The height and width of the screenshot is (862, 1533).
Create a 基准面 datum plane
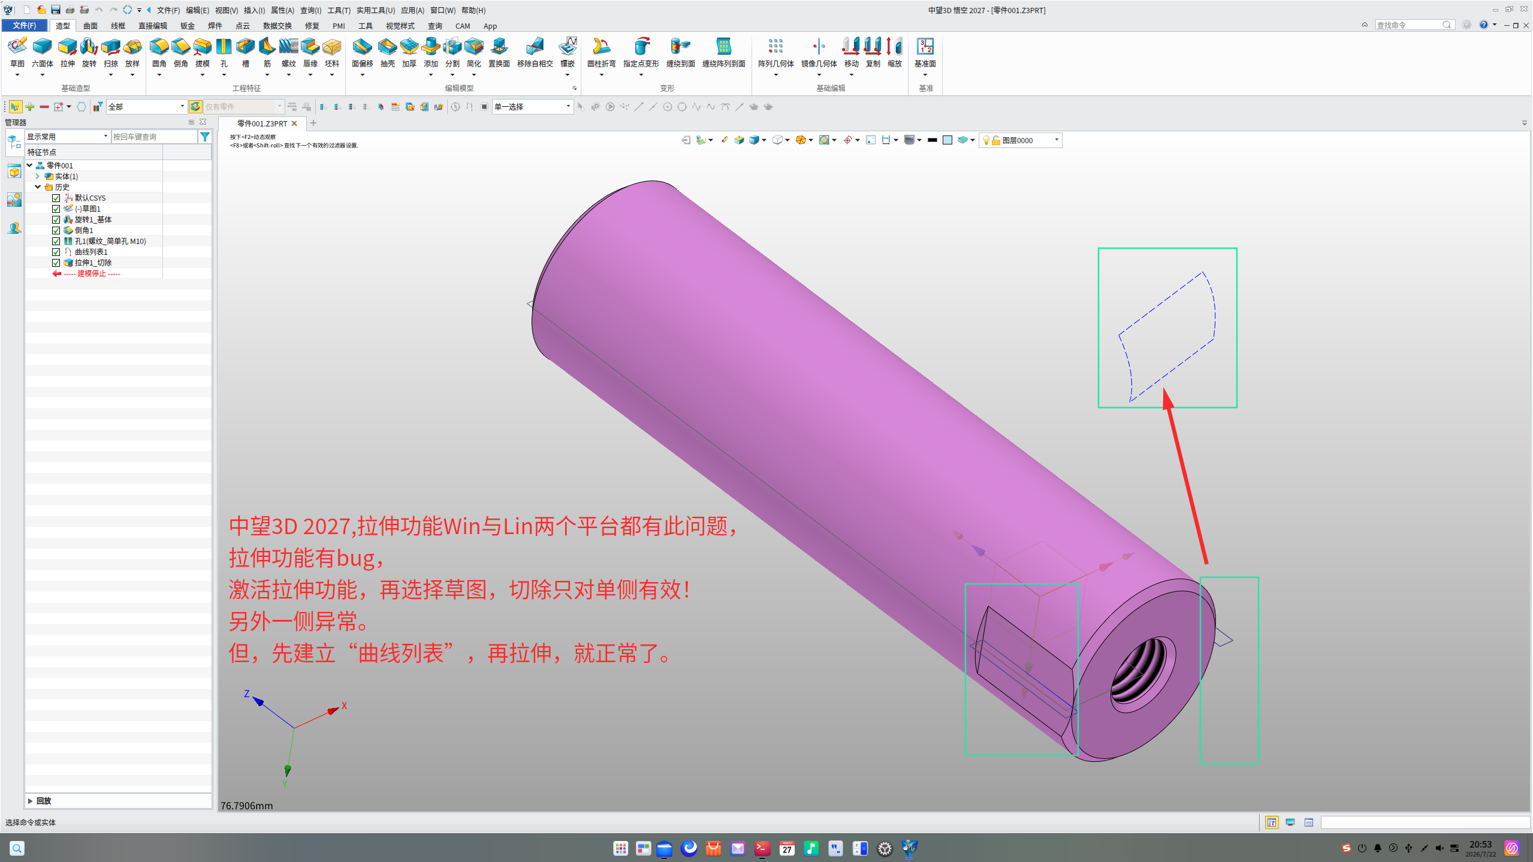[925, 52]
